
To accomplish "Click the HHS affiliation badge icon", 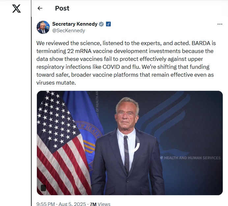I will [x=108, y=24].
